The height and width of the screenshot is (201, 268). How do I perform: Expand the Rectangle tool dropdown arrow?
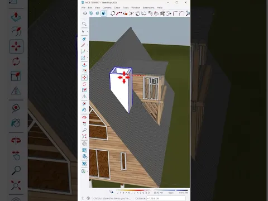tap(87, 58)
